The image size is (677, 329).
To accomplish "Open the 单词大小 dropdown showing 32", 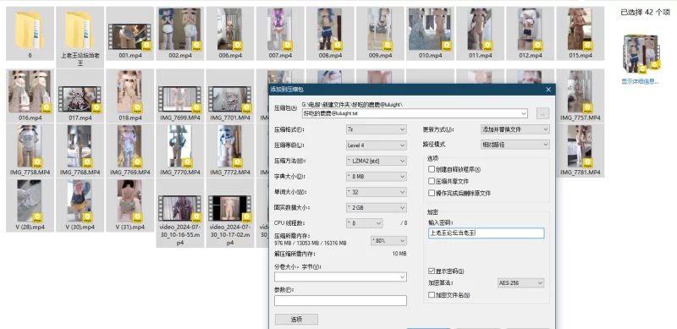I will (376, 192).
